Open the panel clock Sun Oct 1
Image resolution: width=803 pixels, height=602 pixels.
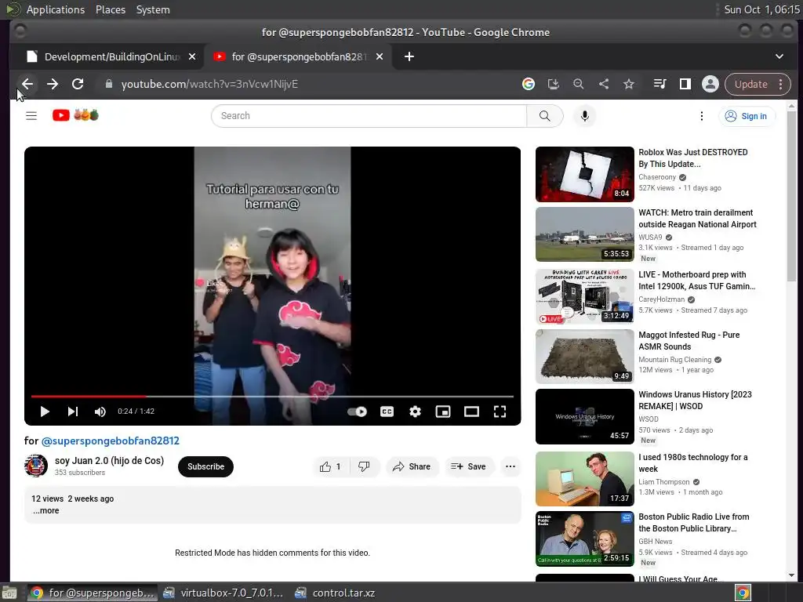click(761, 9)
